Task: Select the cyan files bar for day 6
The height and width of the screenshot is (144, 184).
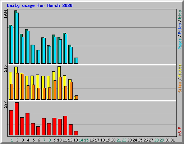Action: 39,57
